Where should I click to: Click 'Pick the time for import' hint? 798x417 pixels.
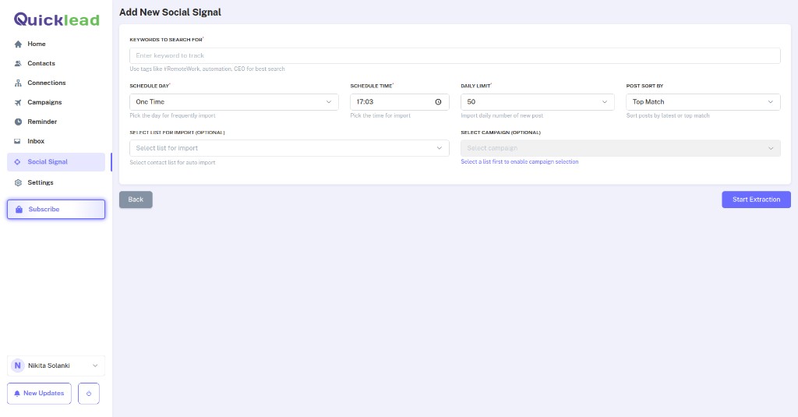click(380, 115)
